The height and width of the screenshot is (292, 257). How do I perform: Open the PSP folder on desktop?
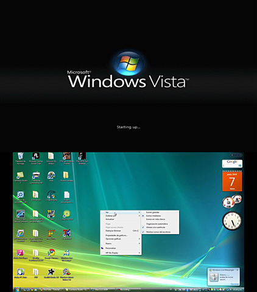point(36,273)
